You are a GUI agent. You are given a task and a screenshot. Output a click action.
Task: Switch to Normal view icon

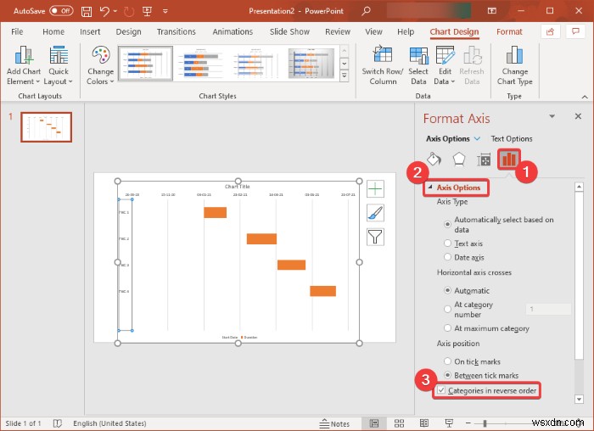click(374, 423)
